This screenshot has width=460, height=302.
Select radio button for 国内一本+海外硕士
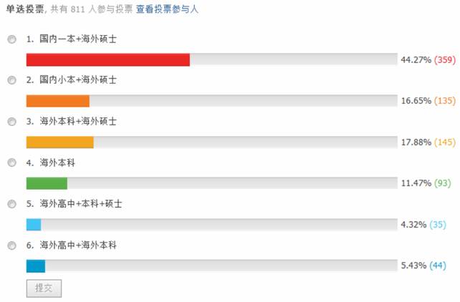pos(11,39)
